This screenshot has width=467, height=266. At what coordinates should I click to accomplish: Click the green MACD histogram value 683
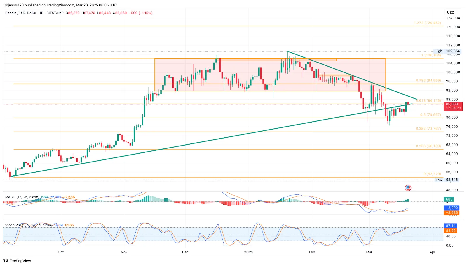pyautogui.click(x=449, y=199)
